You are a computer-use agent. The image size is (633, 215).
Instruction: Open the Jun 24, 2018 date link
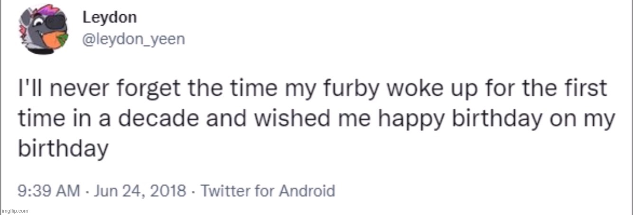point(140,191)
